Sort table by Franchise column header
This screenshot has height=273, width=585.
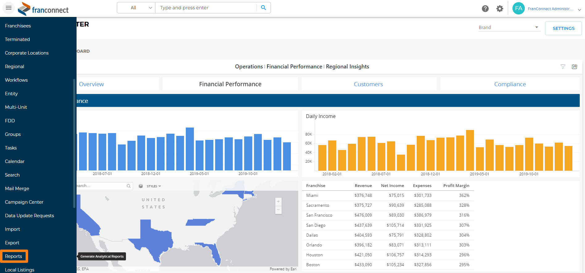(315, 185)
